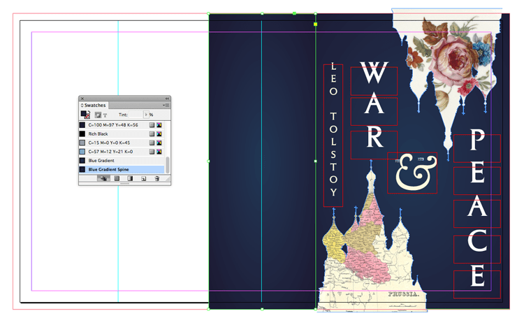Image resolution: width=524 pixels, height=325 pixels.
Task: Select swatch C=57 M=12 Y=21 K=0
Action: tap(122, 152)
